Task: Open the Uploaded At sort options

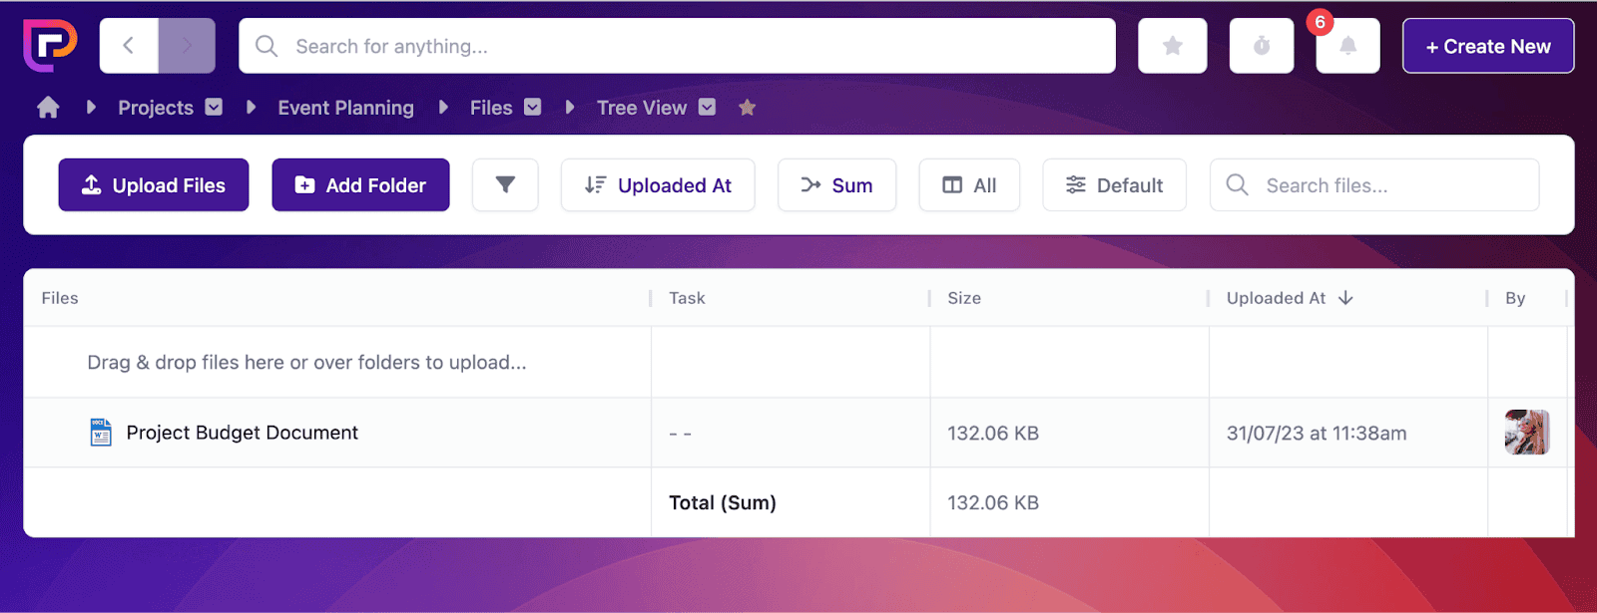Action: [658, 185]
